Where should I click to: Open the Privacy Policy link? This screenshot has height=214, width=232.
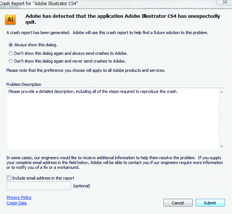tap(19, 198)
